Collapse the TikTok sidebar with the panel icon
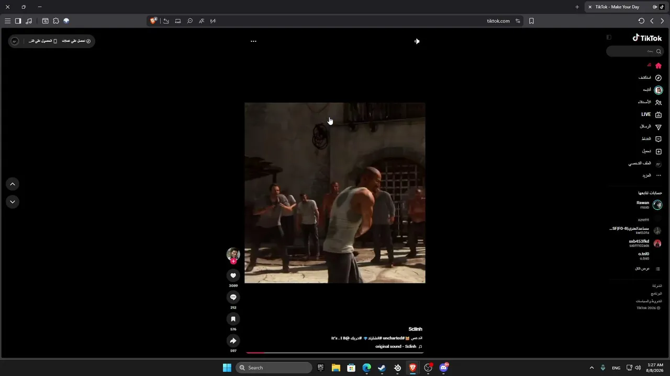 click(609, 38)
